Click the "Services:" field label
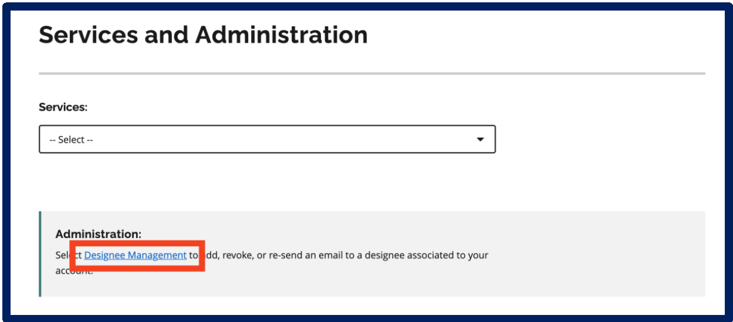 [x=63, y=107]
